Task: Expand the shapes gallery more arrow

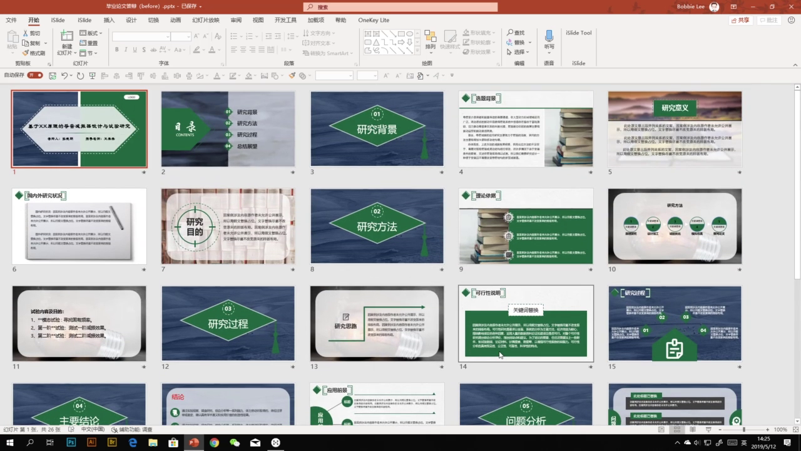Action: tap(417, 51)
